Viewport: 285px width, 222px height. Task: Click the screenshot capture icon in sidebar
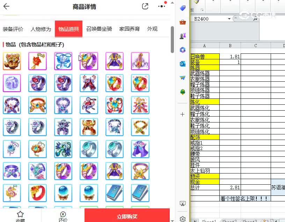coord(182,203)
